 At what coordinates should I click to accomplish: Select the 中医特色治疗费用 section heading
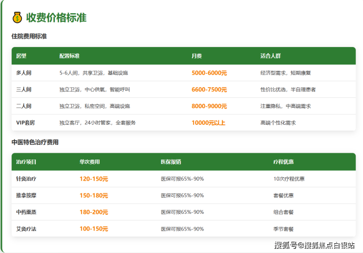tap(35, 142)
